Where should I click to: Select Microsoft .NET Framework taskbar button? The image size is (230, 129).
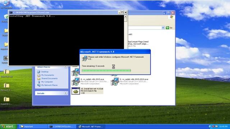coord(91,126)
